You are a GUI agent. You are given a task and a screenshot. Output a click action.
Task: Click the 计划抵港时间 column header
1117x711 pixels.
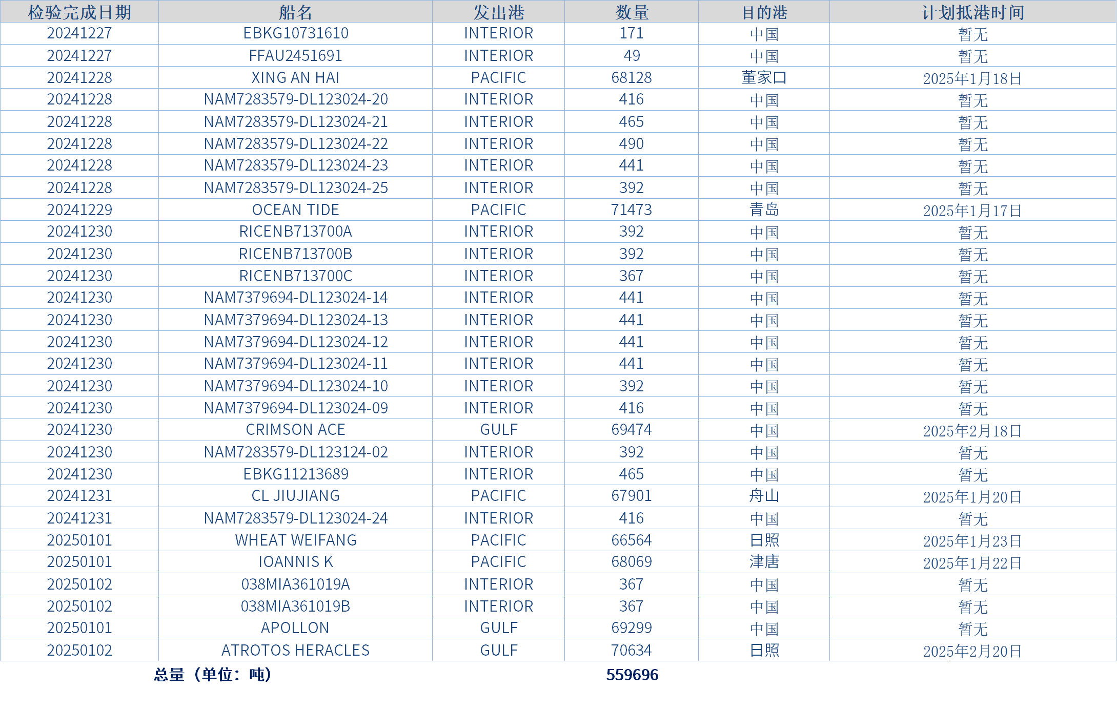point(972,12)
